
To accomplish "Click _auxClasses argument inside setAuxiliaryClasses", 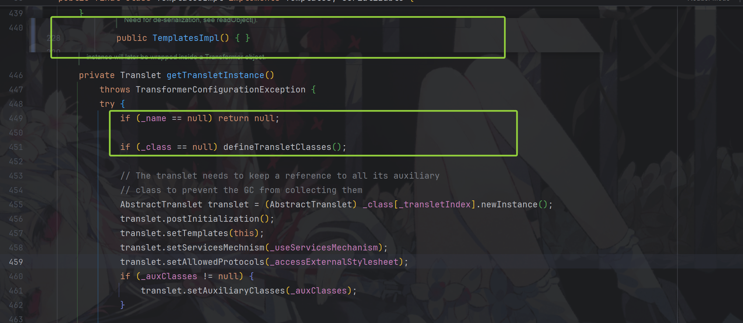I will (x=319, y=291).
